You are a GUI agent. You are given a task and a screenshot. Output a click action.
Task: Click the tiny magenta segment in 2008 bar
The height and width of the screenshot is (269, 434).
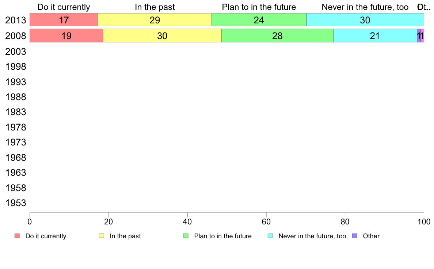pyautogui.click(x=422, y=36)
